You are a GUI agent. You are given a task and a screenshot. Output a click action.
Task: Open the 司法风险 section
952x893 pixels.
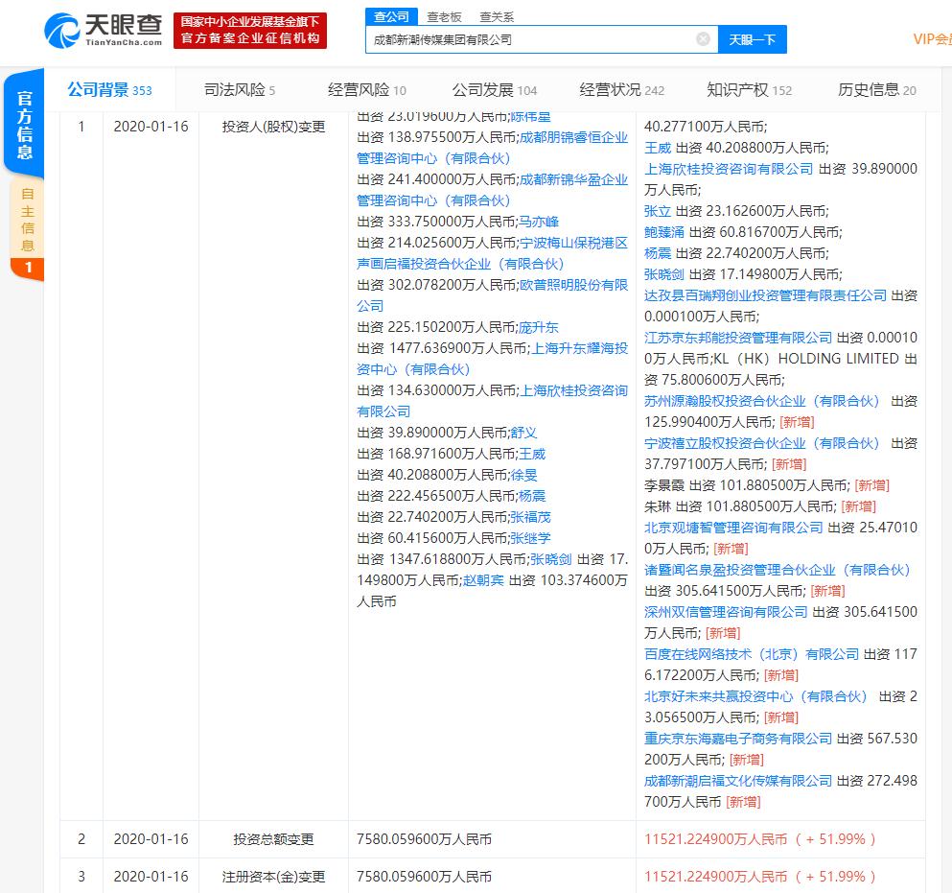click(x=239, y=90)
